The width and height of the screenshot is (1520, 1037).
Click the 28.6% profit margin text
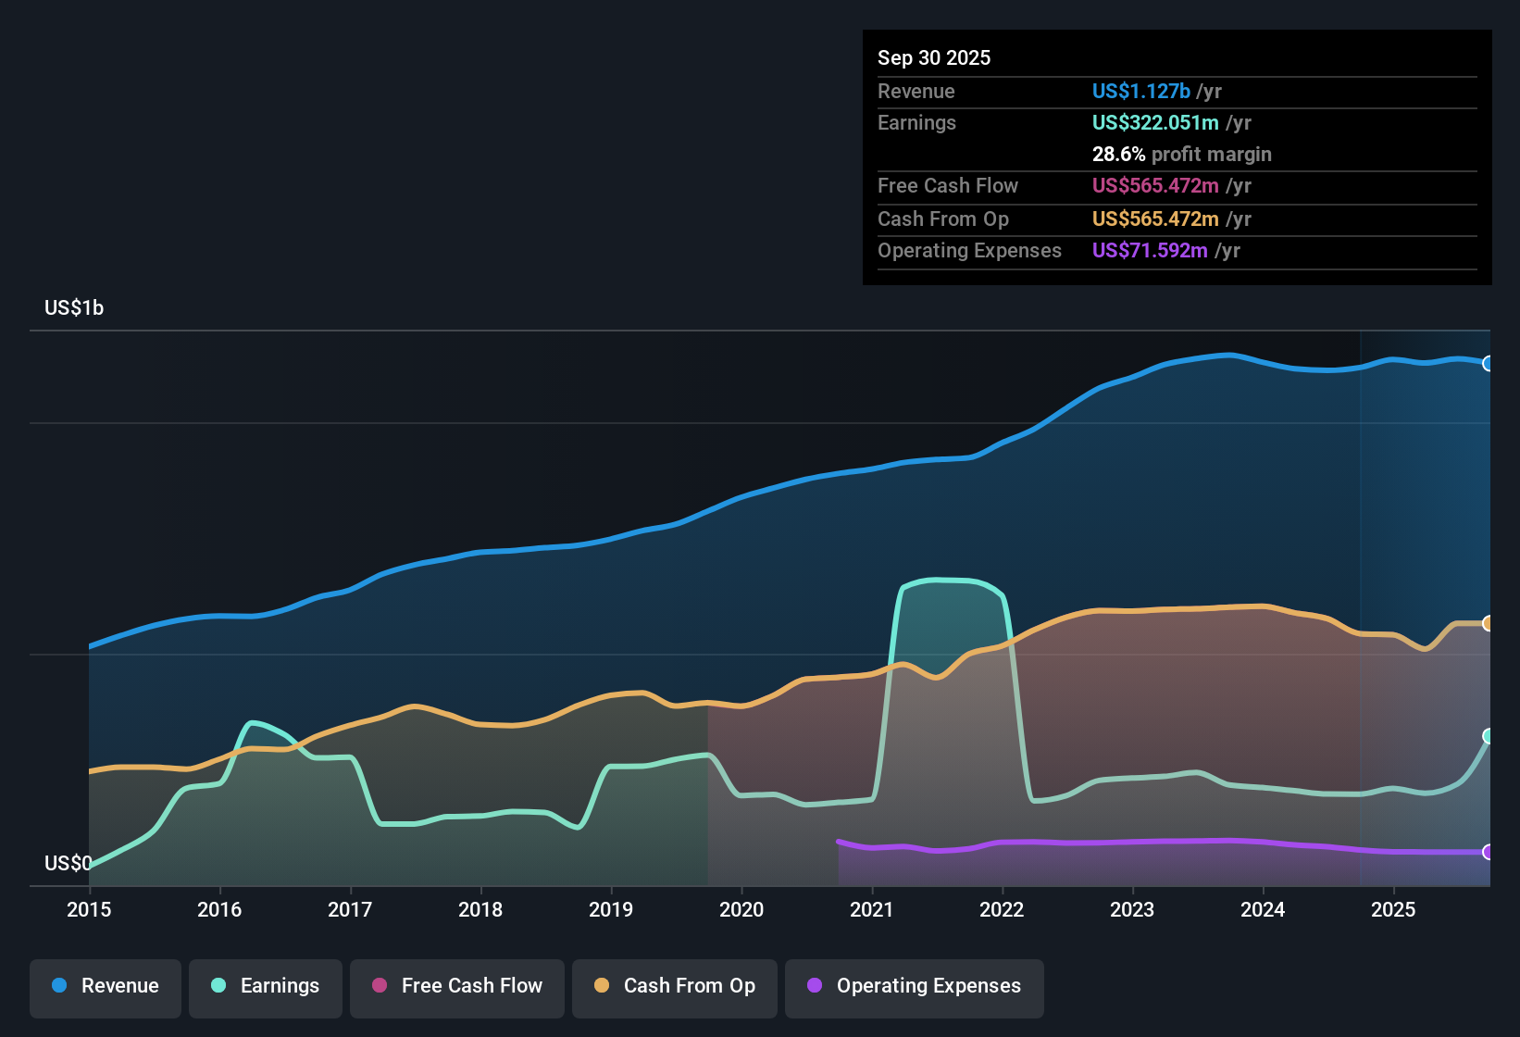tap(1182, 154)
